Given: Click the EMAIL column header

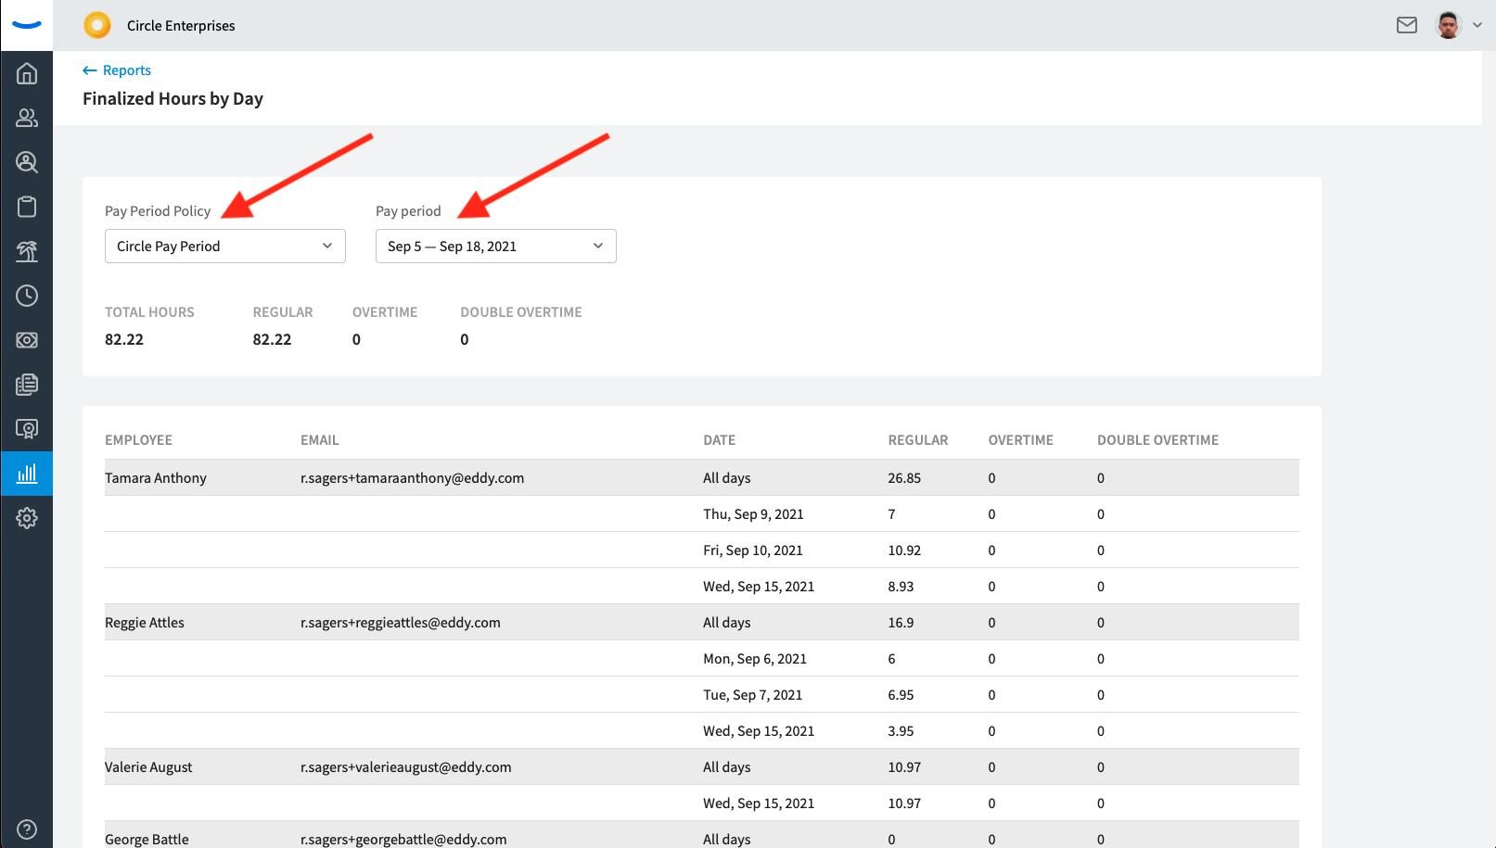Looking at the screenshot, I should coord(319,440).
